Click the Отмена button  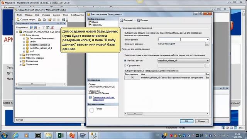coord(202,121)
